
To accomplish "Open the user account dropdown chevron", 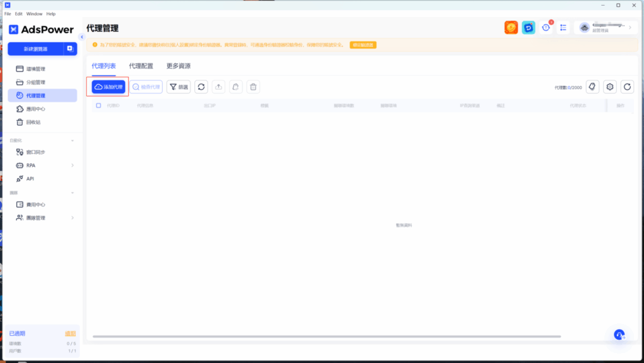I will [630, 28].
